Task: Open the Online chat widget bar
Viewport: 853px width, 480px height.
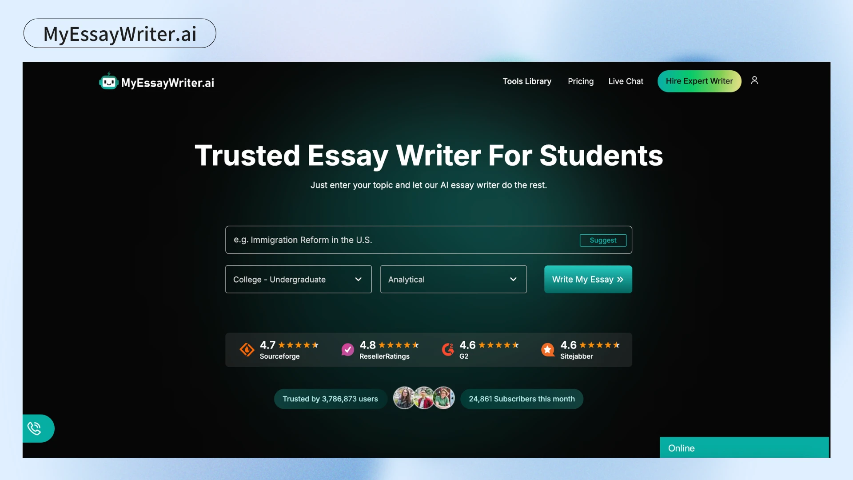Action: coord(744,448)
